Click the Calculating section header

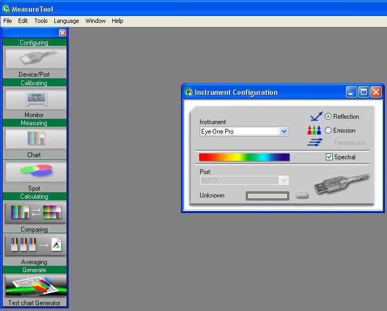(35, 196)
